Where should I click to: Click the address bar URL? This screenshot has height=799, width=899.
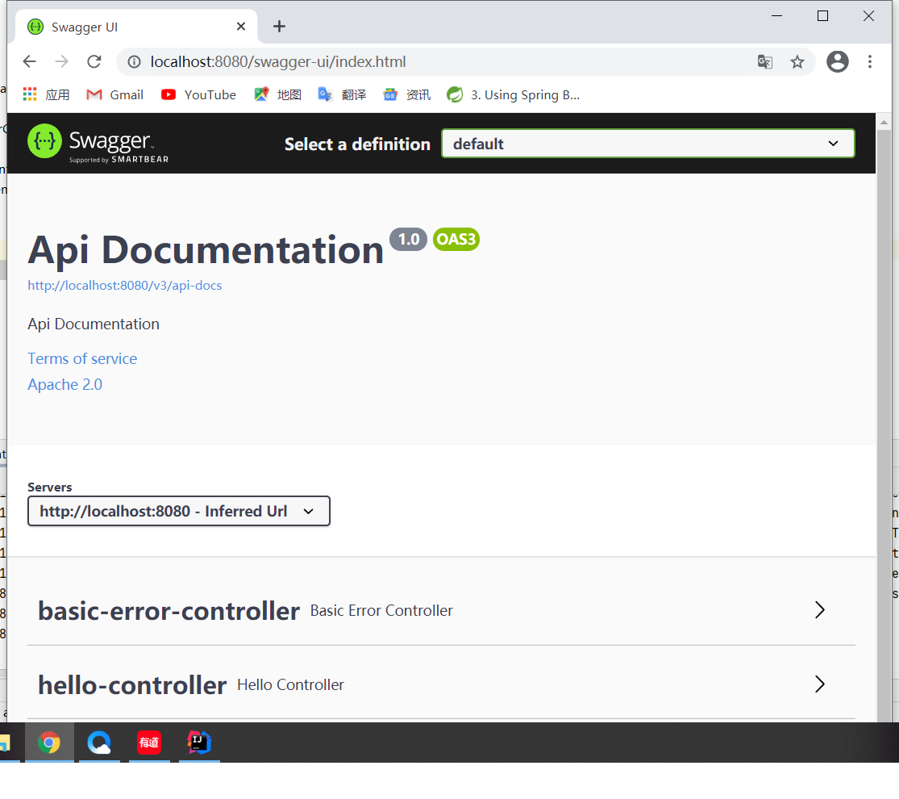278,61
